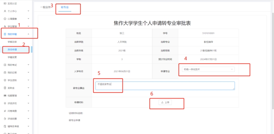This screenshot has width=274, height=134.
Task: Expand the 评选投票 menu chevron
Action: tap(28, 119)
